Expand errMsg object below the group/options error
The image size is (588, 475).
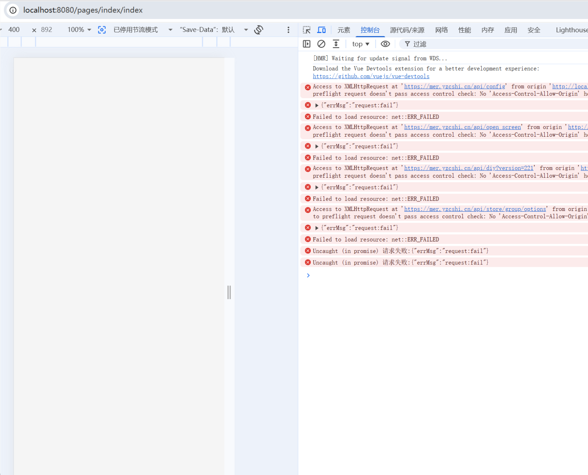317,228
